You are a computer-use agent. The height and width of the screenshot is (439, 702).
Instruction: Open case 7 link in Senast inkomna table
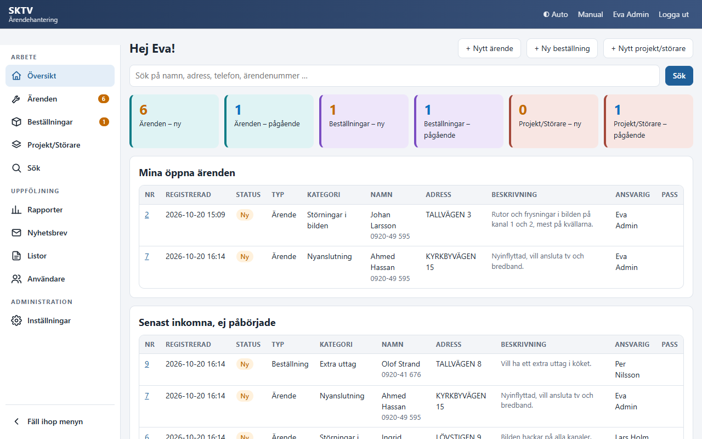click(147, 396)
